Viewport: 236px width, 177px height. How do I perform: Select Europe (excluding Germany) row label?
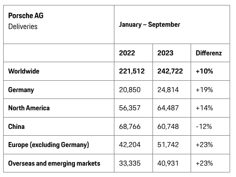coord(49,145)
